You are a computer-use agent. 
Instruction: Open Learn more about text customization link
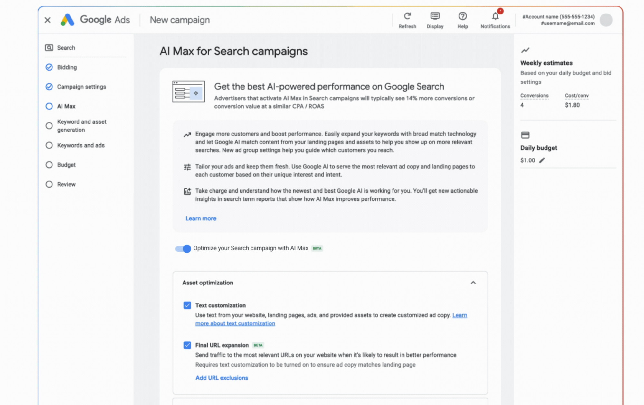click(235, 323)
